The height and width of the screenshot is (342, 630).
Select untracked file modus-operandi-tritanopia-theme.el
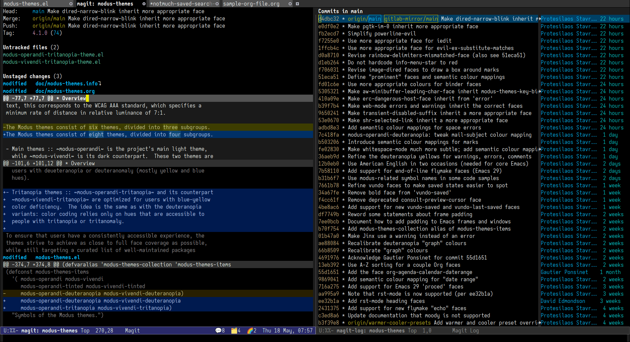point(53,55)
